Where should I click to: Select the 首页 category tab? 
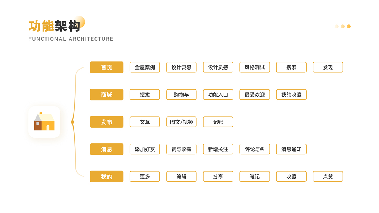107,67
